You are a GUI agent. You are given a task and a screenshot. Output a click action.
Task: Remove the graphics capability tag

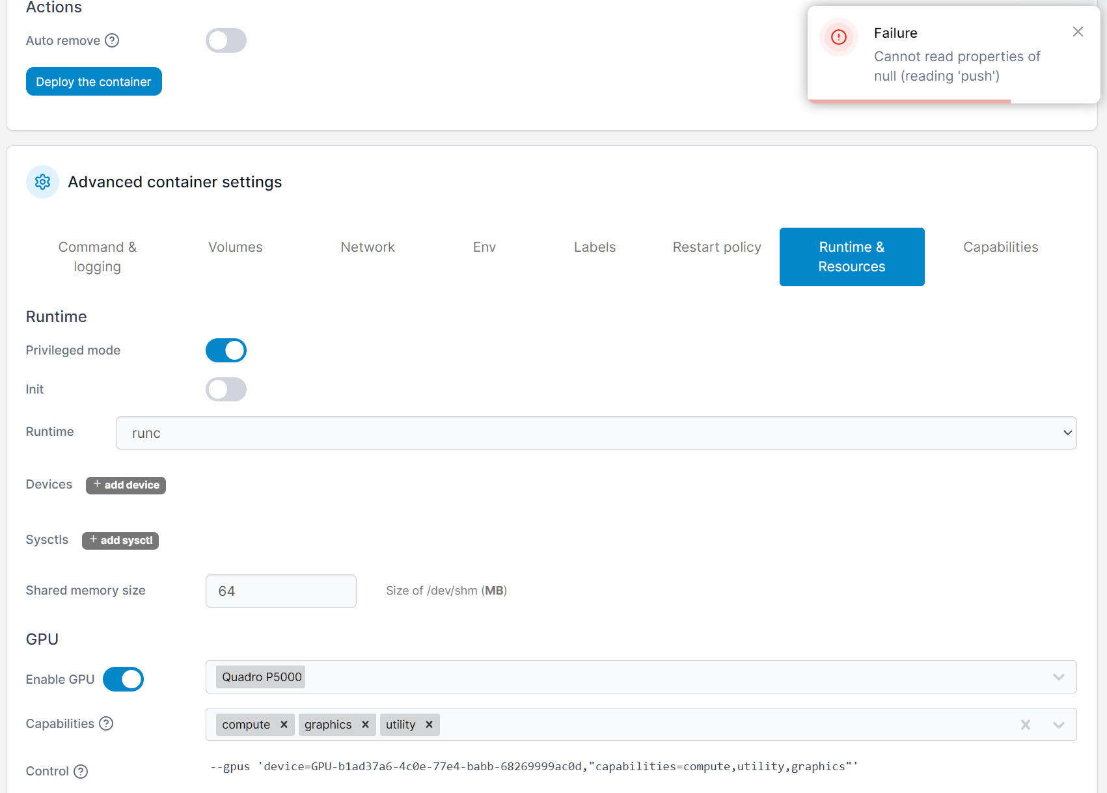(x=365, y=724)
